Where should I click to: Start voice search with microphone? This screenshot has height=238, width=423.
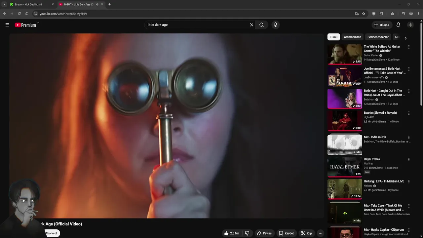(275, 25)
